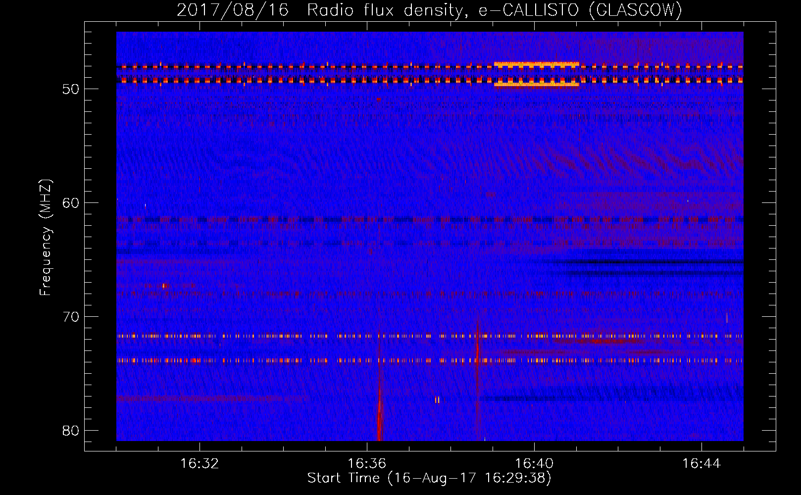Click the plot title mentioning e-CALLISTO (GLASGOW)
801x495 pixels.
click(x=430, y=10)
